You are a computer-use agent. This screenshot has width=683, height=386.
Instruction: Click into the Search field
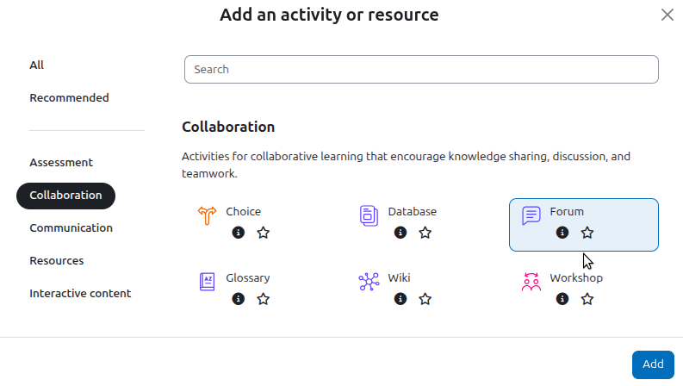tap(421, 70)
